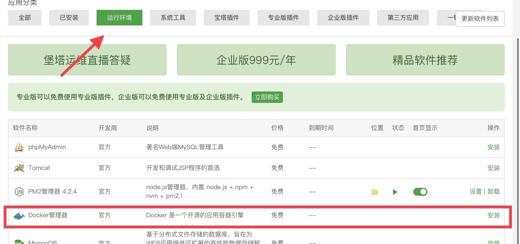Image resolution: width=520 pixels, height=244 pixels.
Task: Click the 位置 column header
Action: [x=377, y=128]
